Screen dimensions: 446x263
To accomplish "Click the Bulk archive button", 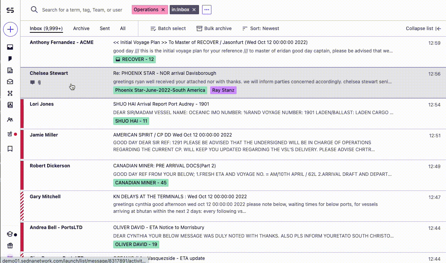I will pyautogui.click(x=214, y=29).
